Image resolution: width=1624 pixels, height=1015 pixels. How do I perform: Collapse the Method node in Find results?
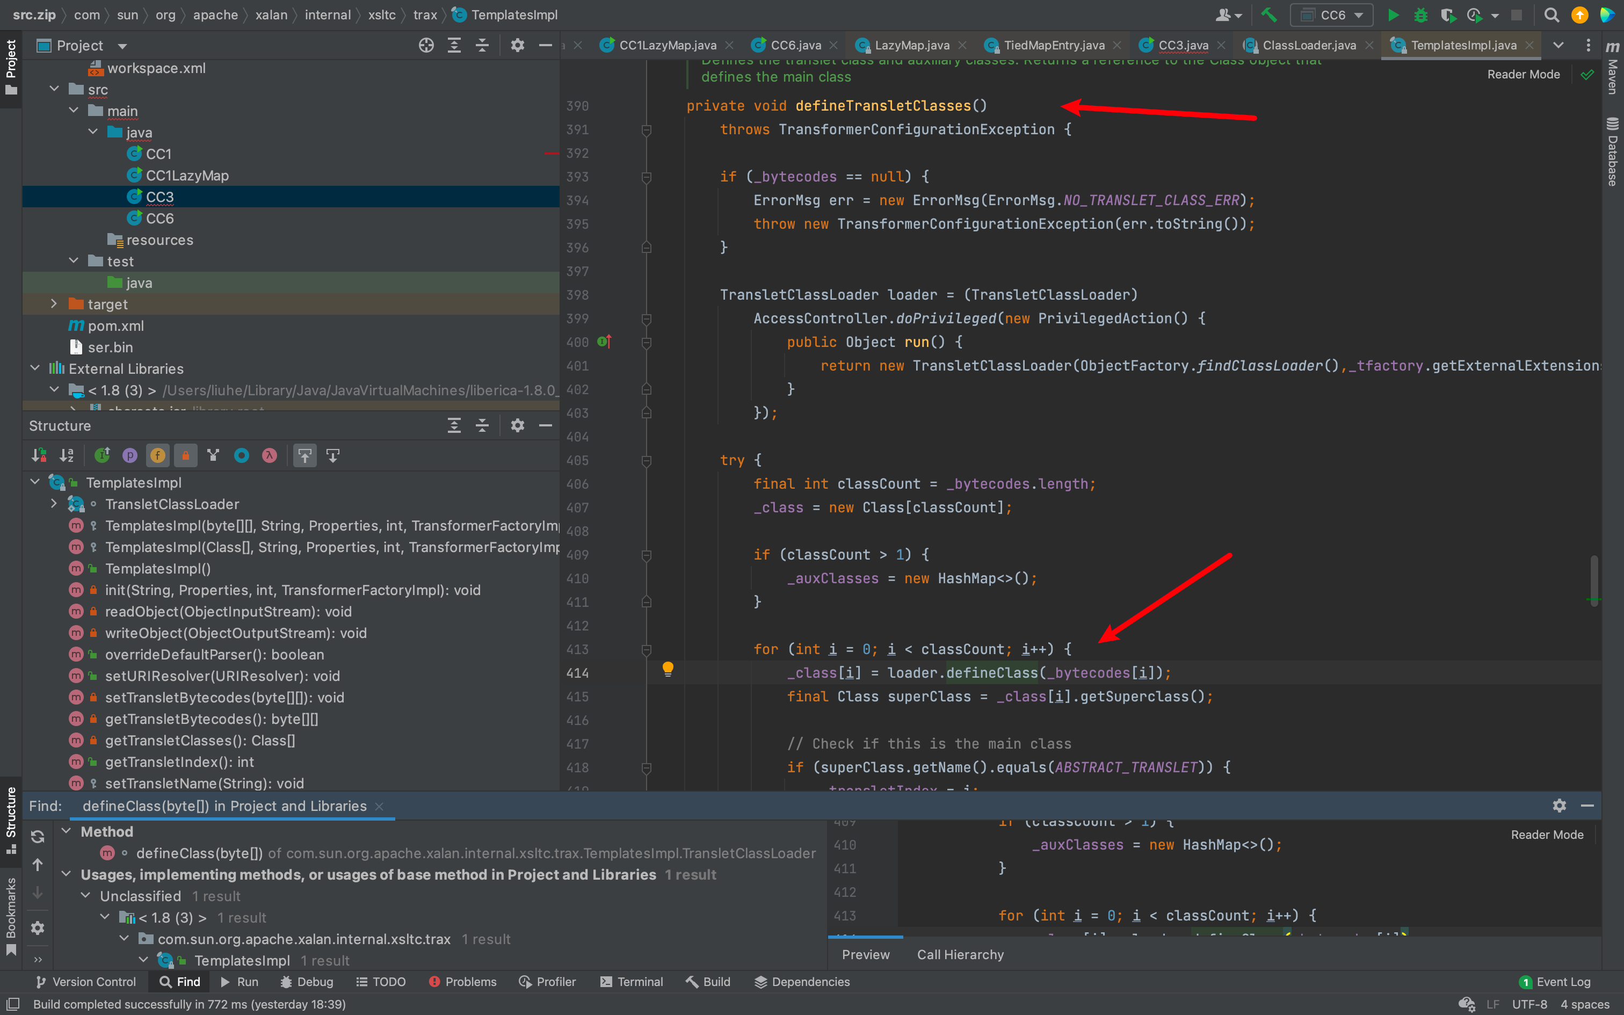(x=66, y=831)
